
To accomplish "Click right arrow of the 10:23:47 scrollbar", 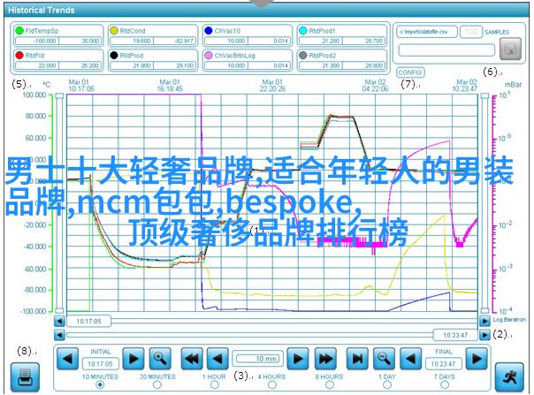I will click(484, 335).
